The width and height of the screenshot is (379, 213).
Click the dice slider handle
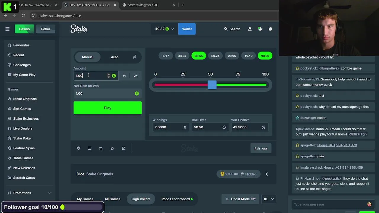pos(212,85)
